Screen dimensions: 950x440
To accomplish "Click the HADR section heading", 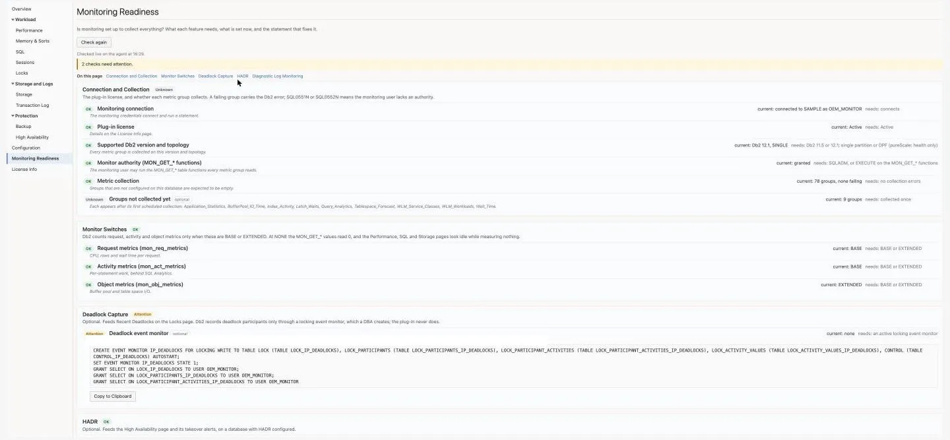I will [90, 422].
